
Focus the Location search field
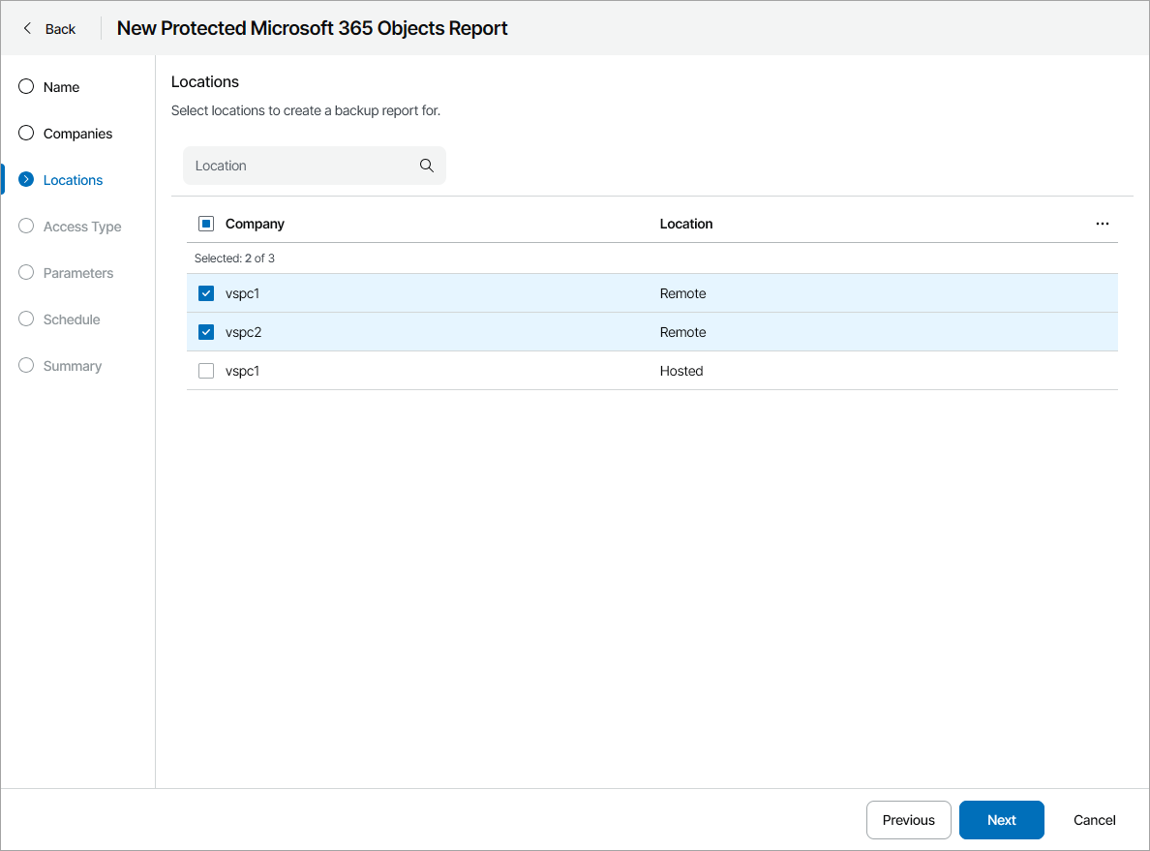(300, 166)
